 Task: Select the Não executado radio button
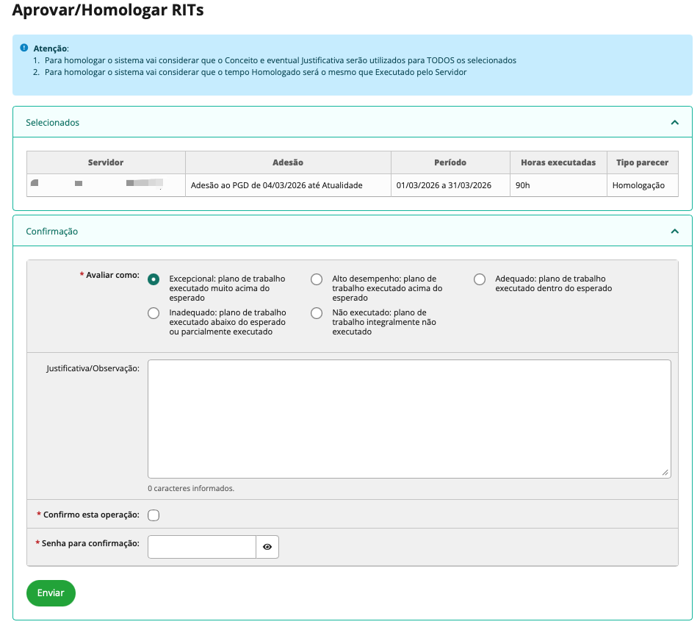click(x=317, y=313)
